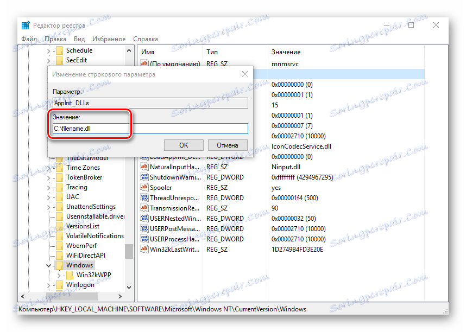The image size is (466, 332).
Task: Select the VersionsList folder icon
Action: (59, 226)
